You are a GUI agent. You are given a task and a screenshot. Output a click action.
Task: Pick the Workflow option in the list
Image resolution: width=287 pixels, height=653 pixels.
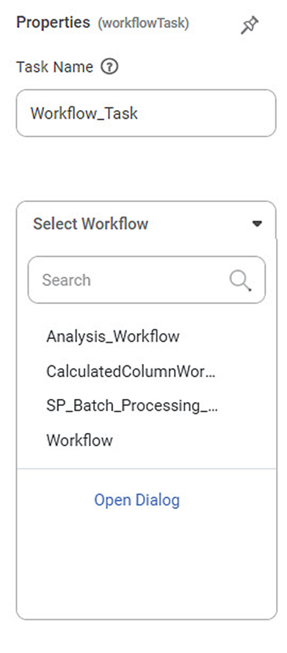[79, 440]
